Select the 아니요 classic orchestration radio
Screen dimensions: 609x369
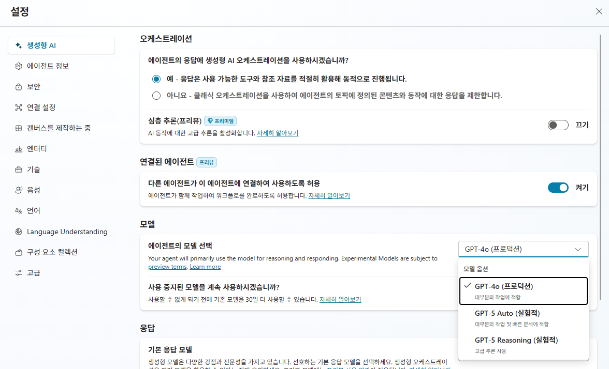pyautogui.click(x=156, y=96)
